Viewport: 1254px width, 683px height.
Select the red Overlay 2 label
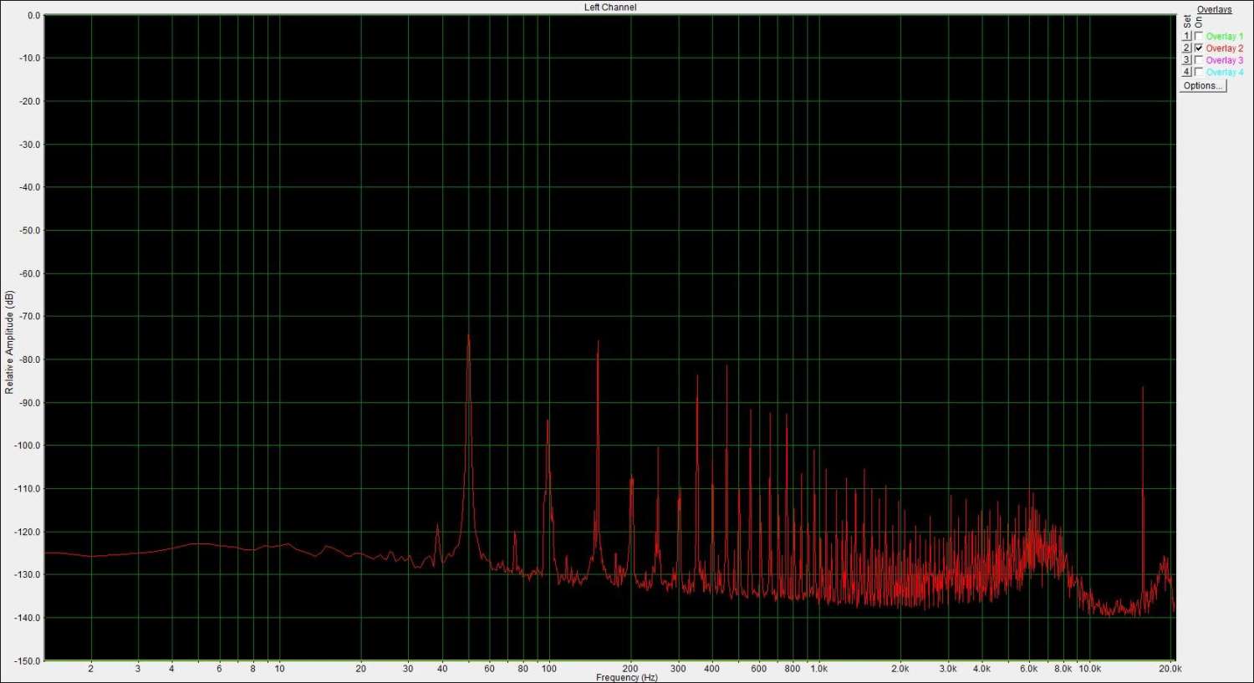click(x=1224, y=48)
